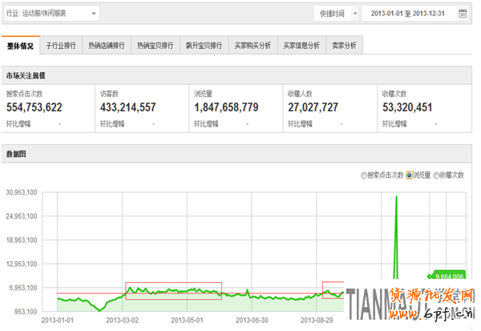Click the green 9,664,006 data label
This screenshot has height=331, width=481.
[x=450, y=275]
